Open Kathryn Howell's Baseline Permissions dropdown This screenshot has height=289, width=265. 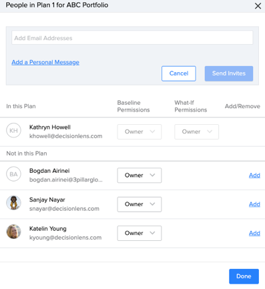click(x=140, y=131)
